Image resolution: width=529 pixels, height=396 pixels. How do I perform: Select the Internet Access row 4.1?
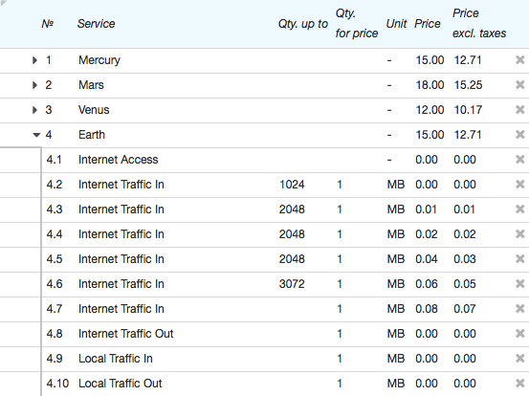[x=264, y=160]
